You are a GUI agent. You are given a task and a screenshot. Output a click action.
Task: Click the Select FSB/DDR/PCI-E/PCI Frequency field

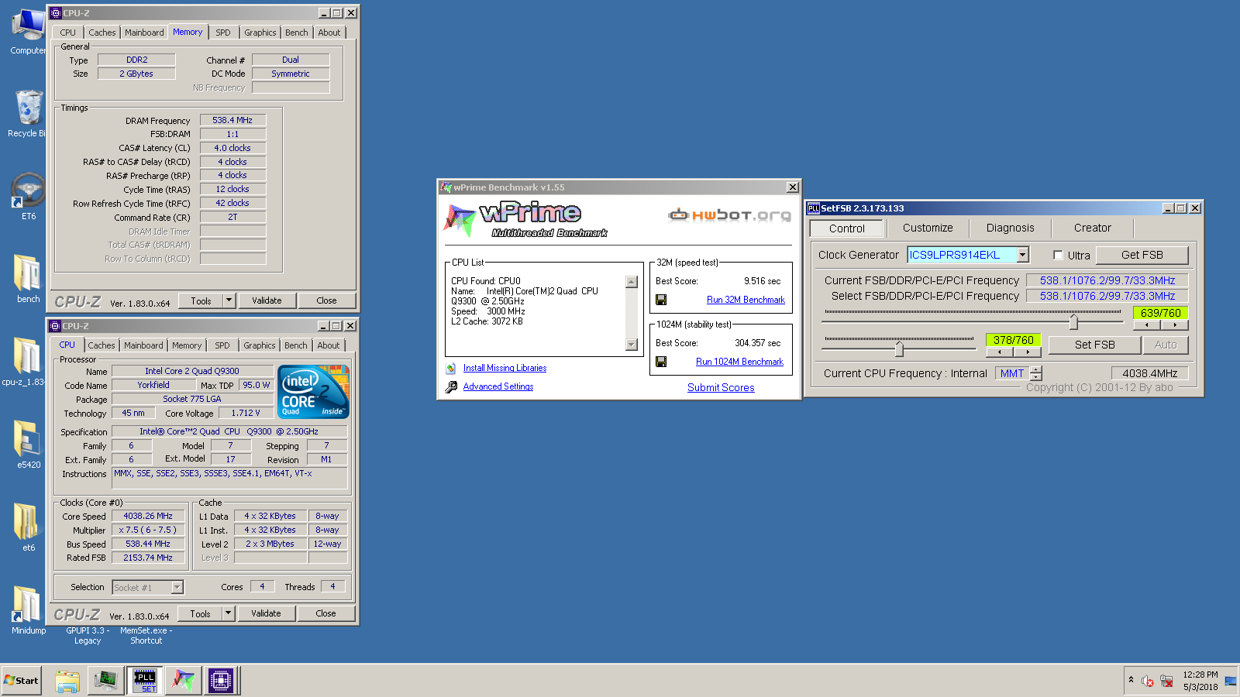coord(1107,296)
